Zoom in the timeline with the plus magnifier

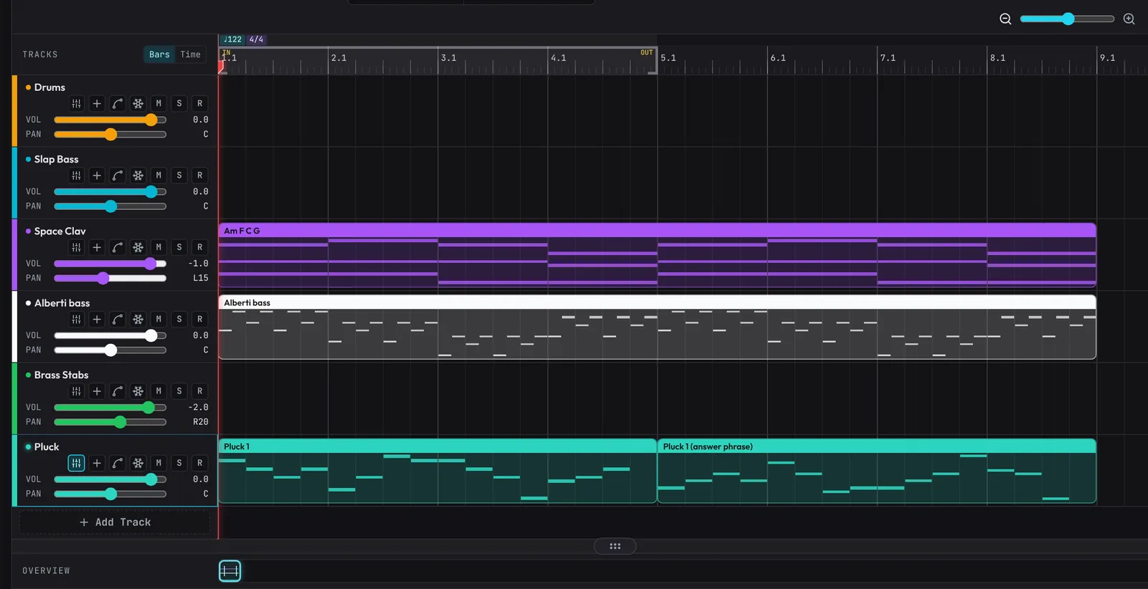(1129, 19)
